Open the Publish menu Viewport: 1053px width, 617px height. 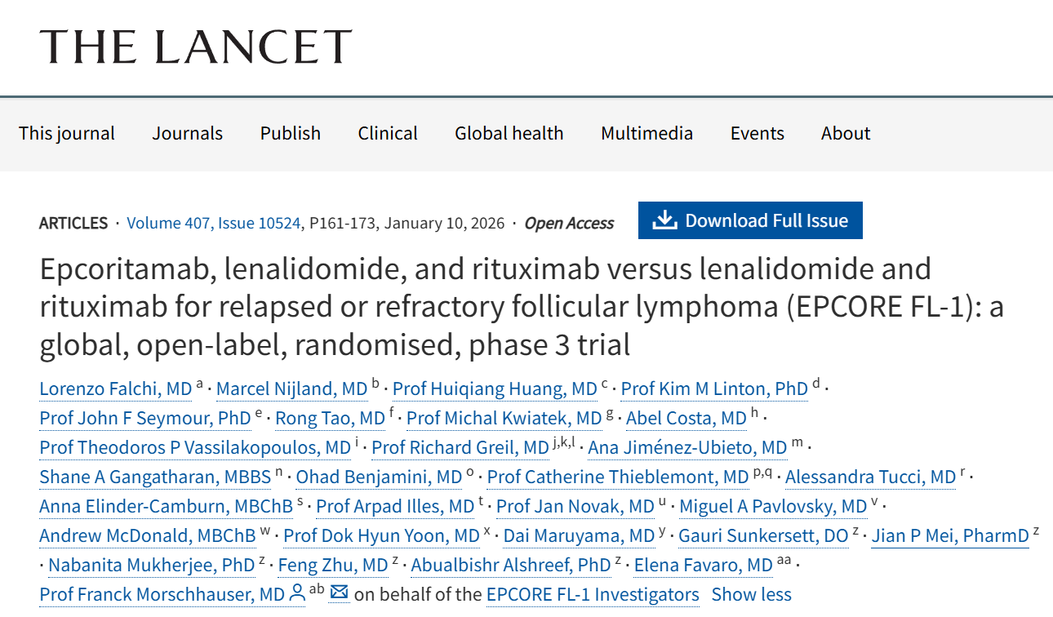pyautogui.click(x=290, y=133)
